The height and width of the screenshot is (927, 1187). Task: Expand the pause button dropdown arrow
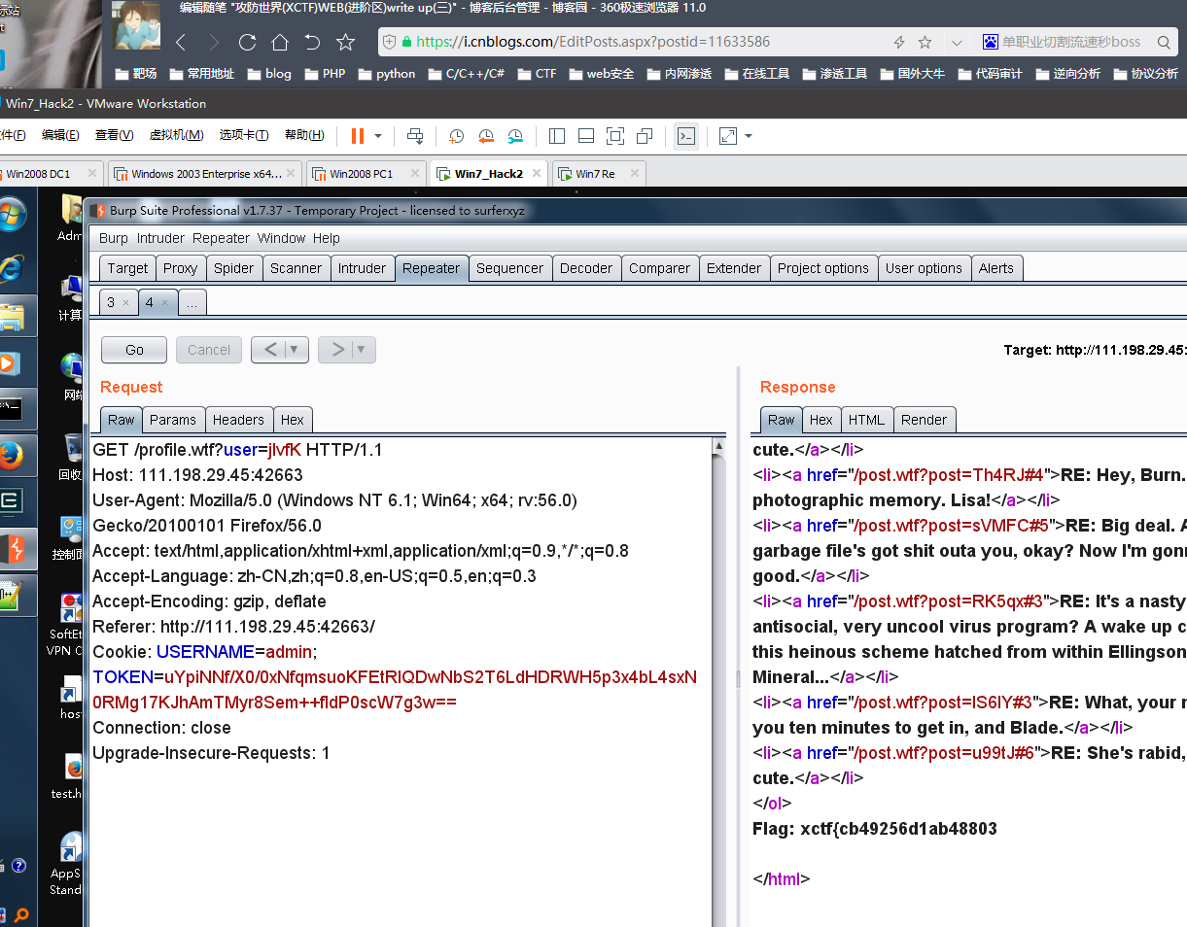pos(378,136)
